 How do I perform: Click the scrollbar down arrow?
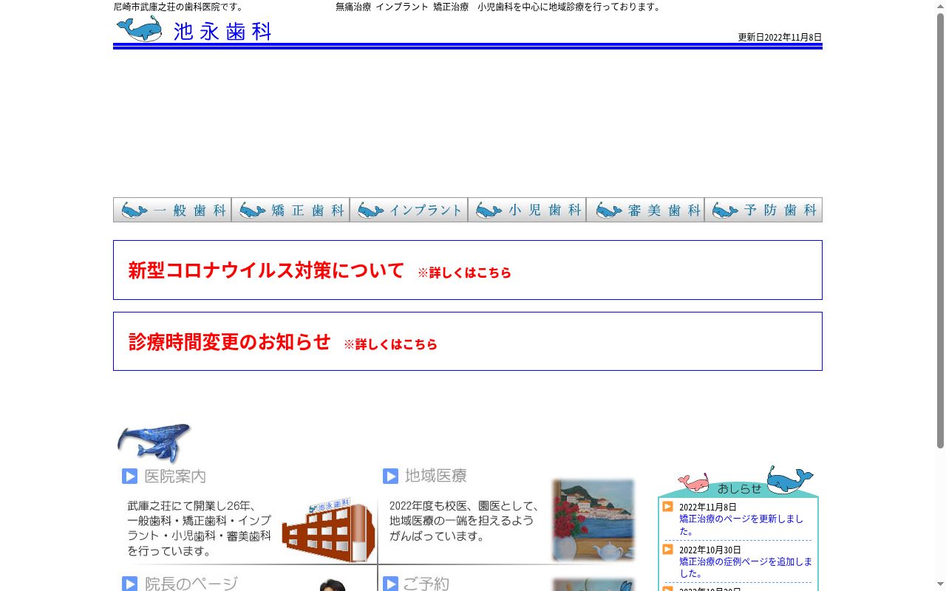click(940, 585)
